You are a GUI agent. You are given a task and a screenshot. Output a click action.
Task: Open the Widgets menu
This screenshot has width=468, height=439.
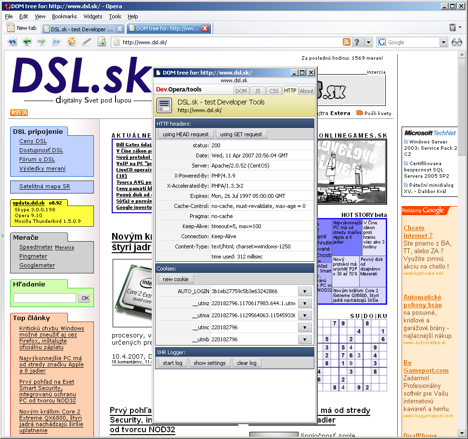pyautogui.click(x=93, y=16)
